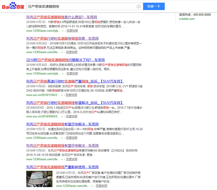Click URL www.12365auto.com/zlts... beside car thumbnail

pyautogui.click(x=73, y=186)
